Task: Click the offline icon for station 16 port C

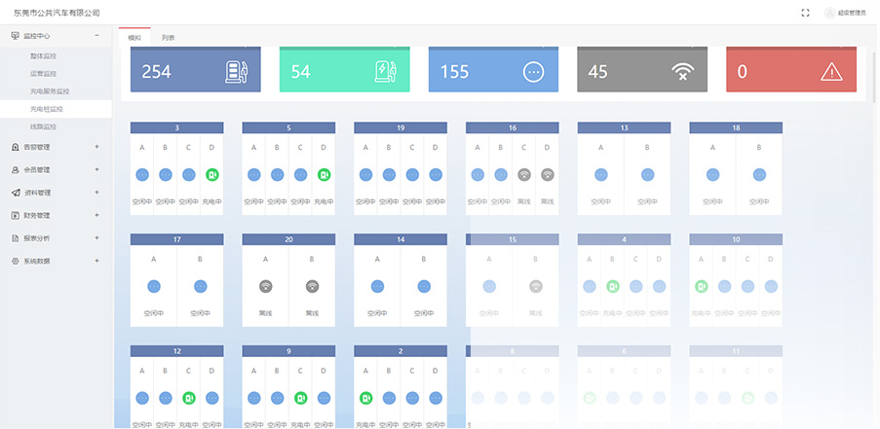Action: pyautogui.click(x=524, y=175)
